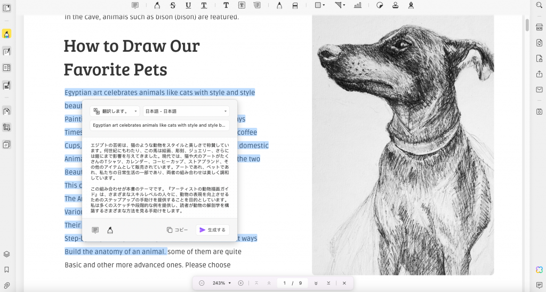Viewport: 546px width, 292px height.
Task: Zoom out using the minus button
Action: click(x=202, y=283)
